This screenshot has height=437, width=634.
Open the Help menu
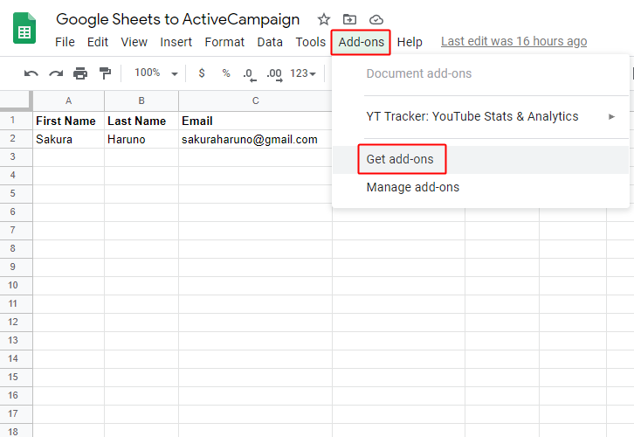(410, 42)
